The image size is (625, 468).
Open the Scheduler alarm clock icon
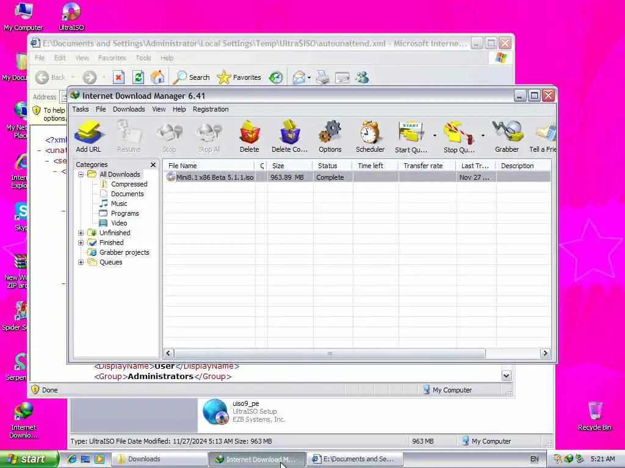coord(370,136)
